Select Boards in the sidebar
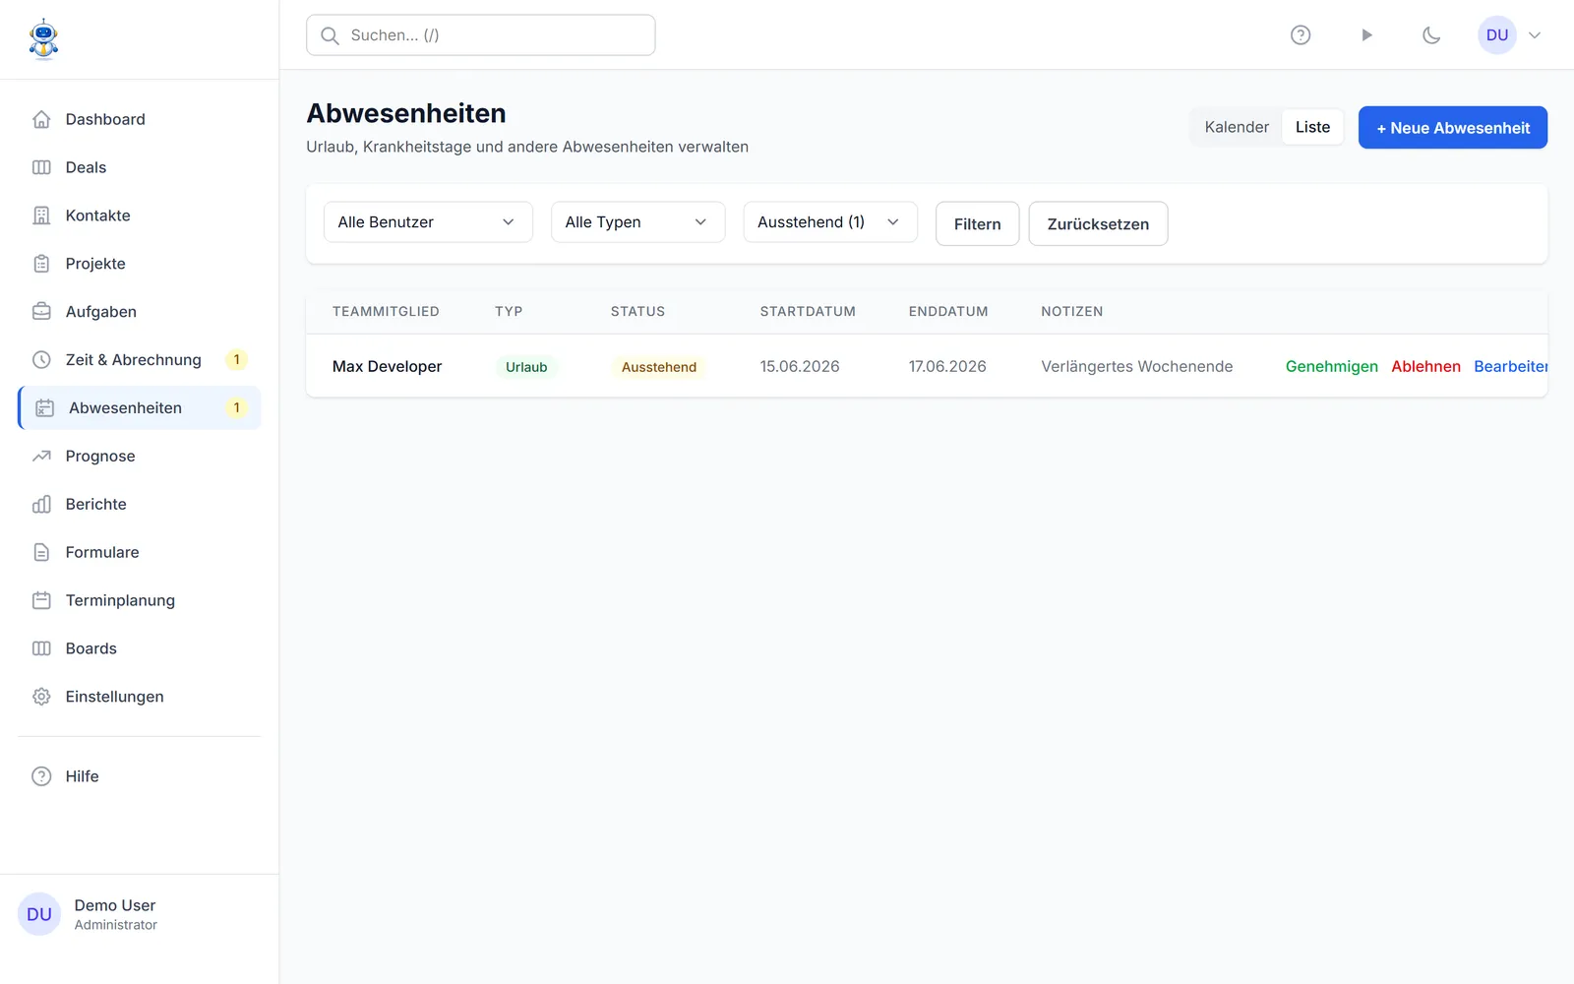 [x=140, y=648]
